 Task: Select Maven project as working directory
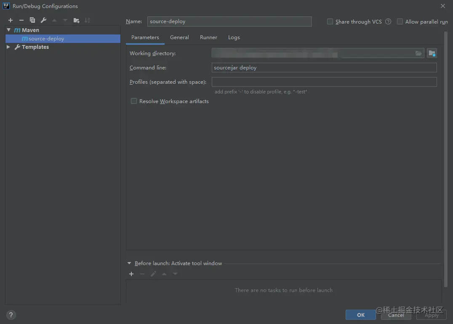click(x=432, y=53)
